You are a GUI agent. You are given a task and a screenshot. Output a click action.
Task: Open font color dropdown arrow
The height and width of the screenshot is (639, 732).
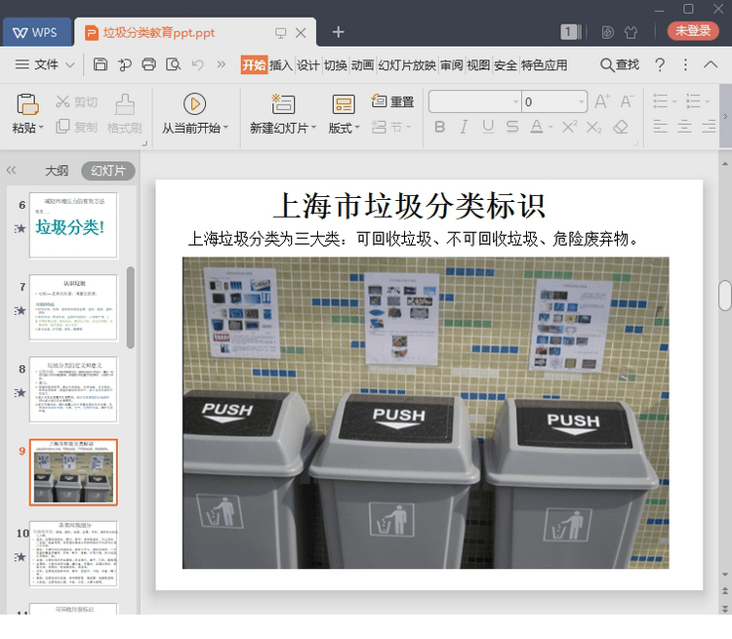pos(550,127)
